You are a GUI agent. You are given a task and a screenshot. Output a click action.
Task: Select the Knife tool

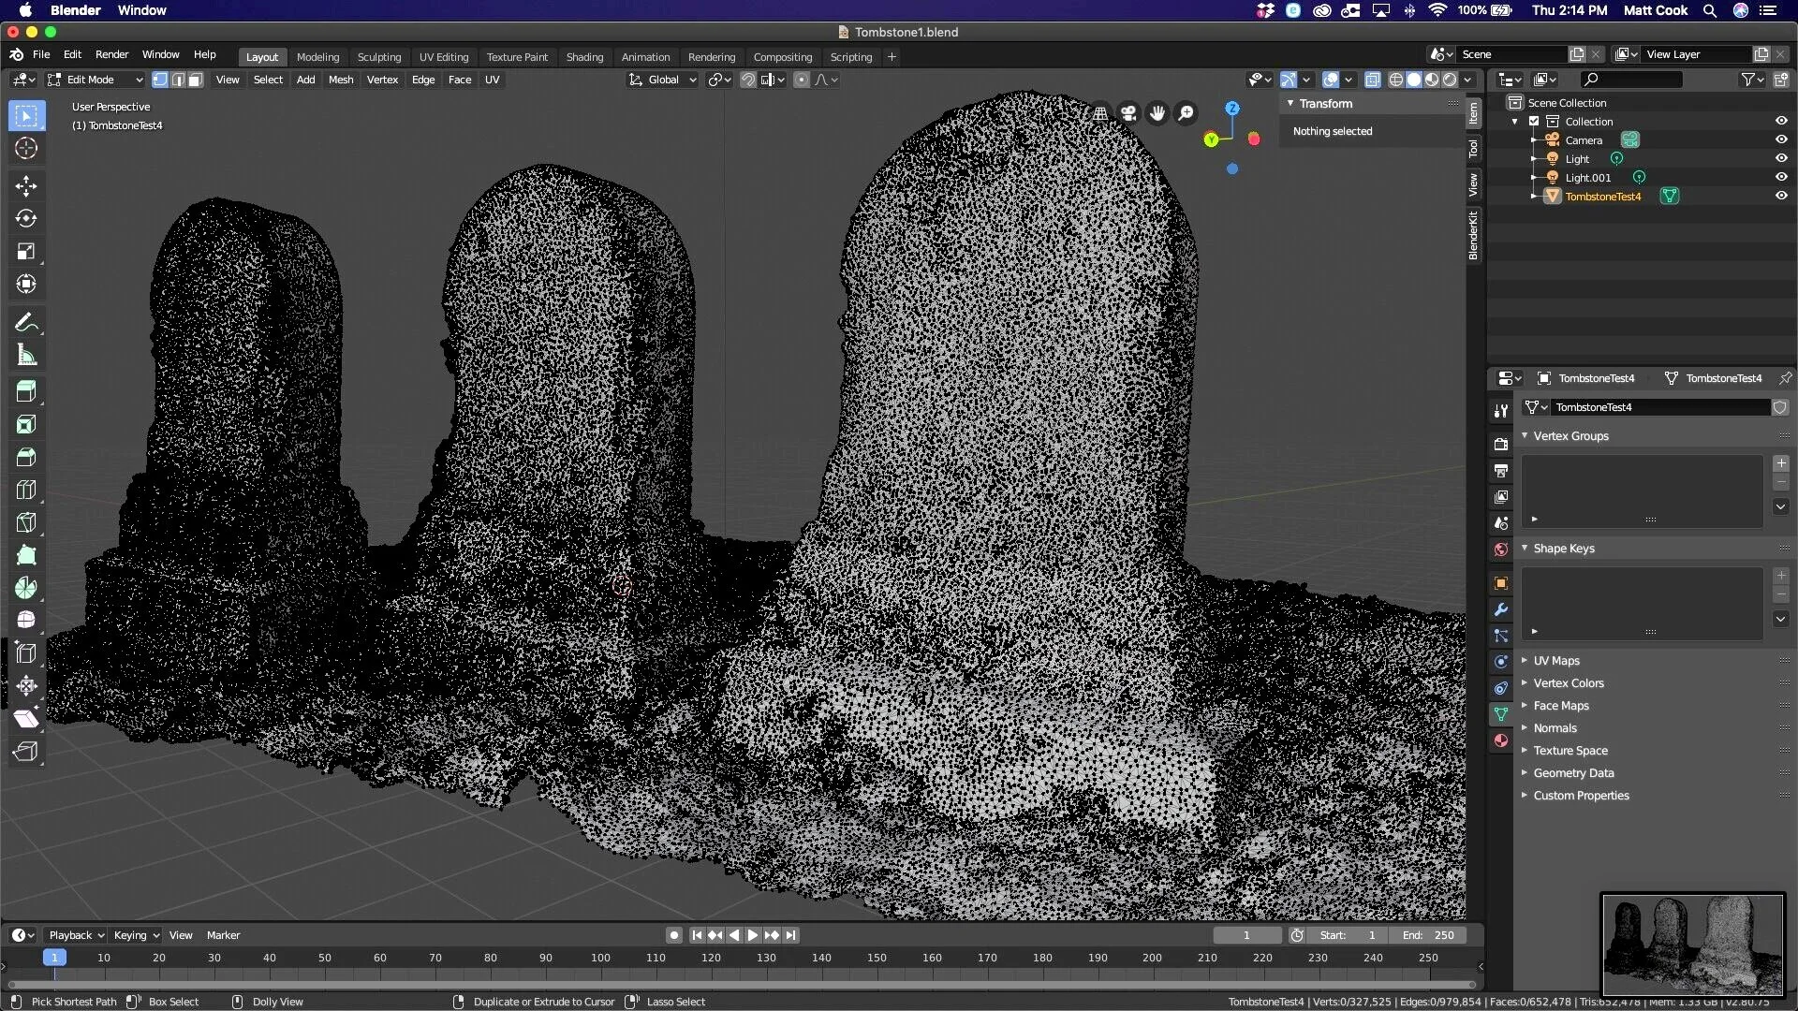click(x=26, y=522)
